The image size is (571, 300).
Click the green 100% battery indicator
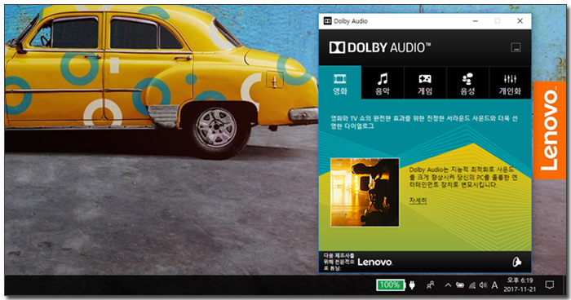390,285
